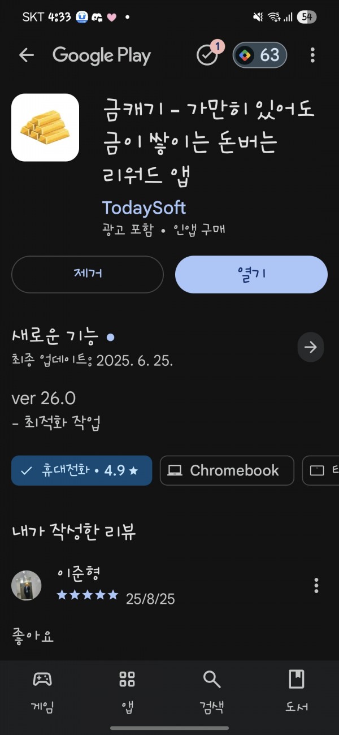The height and width of the screenshot is (735, 339).
Task: Tap the 열기 open button
Action: [x=251, y=274]
